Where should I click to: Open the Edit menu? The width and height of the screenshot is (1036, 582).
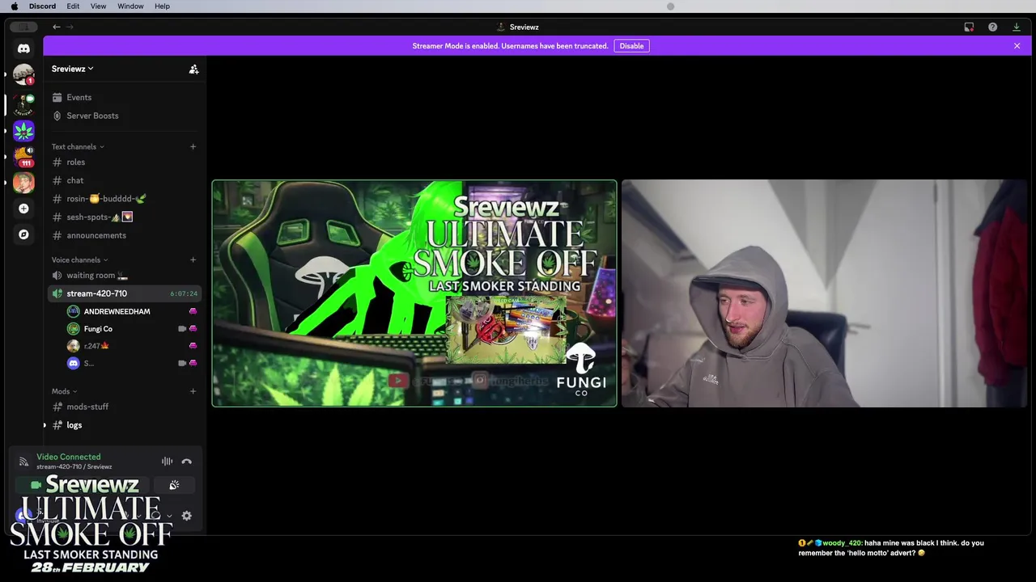(x=73, y=6)
